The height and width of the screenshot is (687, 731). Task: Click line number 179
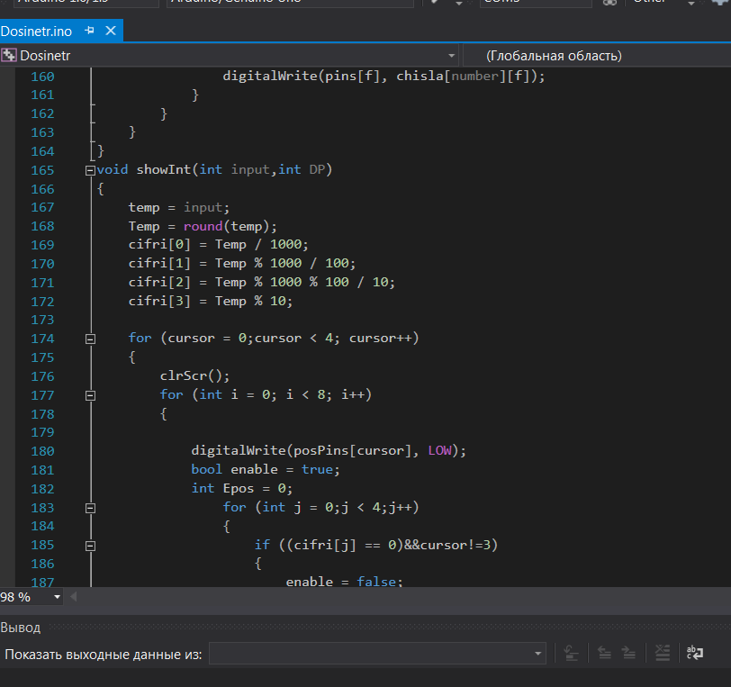pos(42,432)
